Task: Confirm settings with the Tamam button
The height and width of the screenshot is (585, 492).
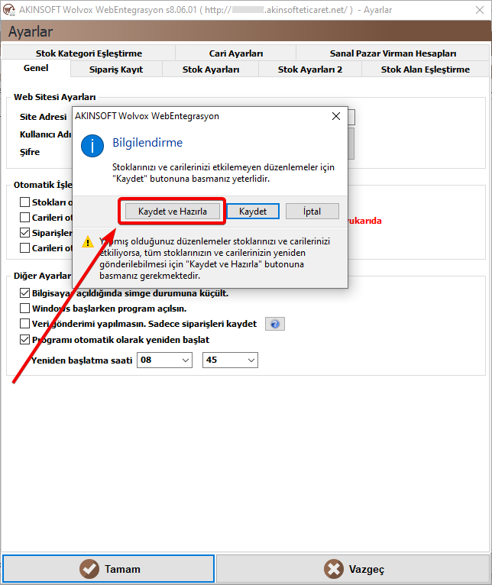Action: 108,569
